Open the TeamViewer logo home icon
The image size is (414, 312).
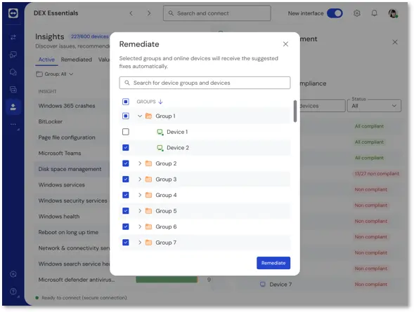[13, 13]
